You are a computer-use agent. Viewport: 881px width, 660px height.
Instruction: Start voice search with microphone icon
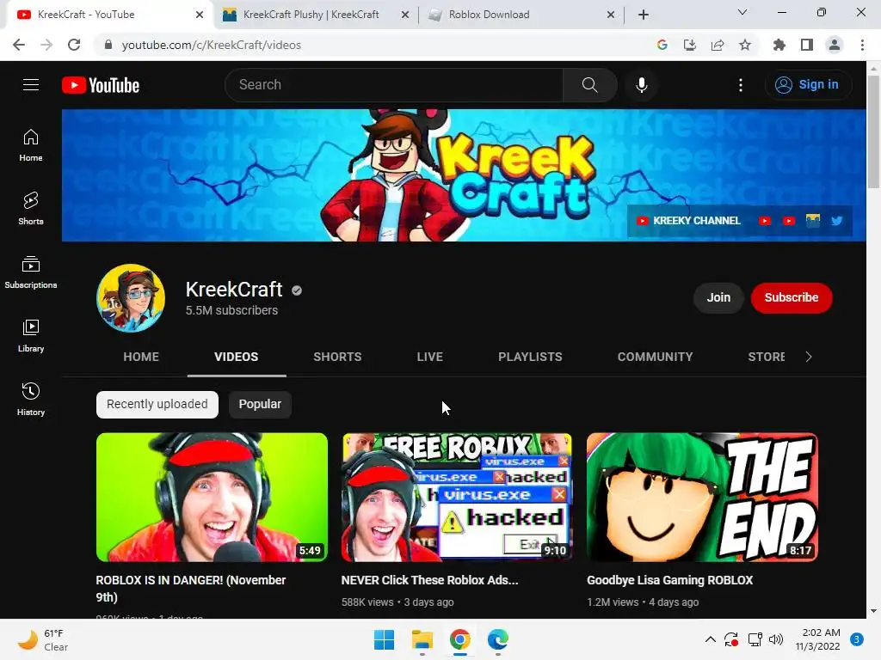click(x=642, y=85)
